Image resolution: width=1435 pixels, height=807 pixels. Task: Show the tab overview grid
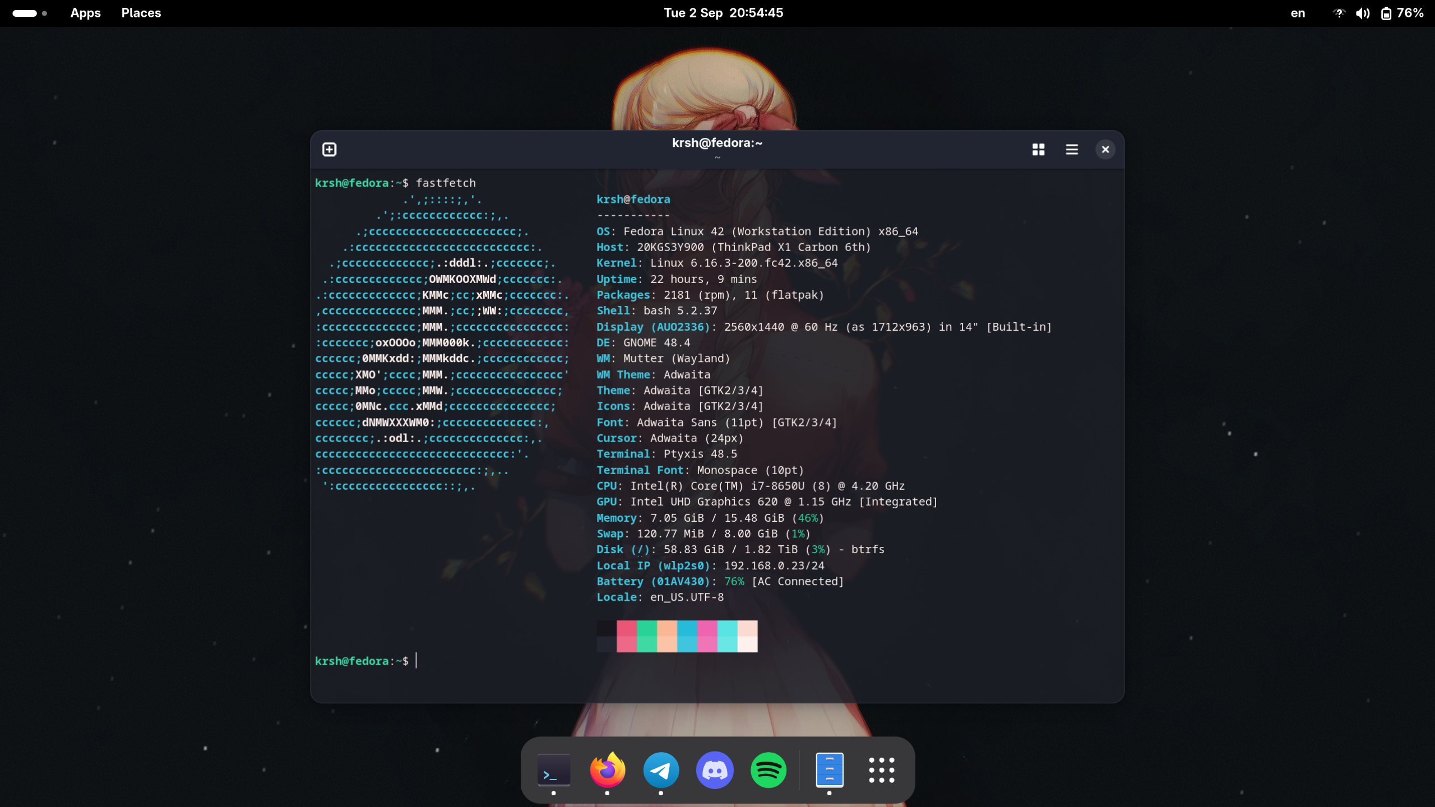(x=1038, y=149)
